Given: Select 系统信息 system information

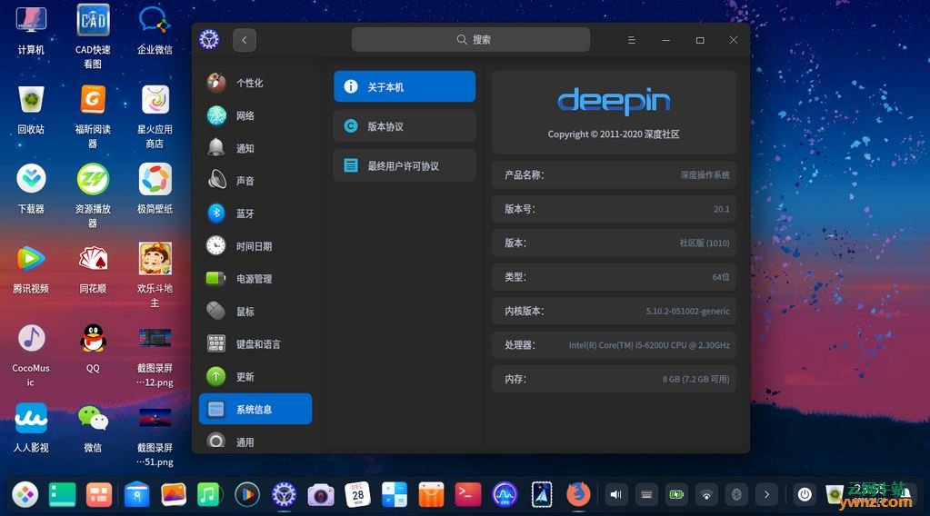Looking at the screenshot, I should [255, 409].
